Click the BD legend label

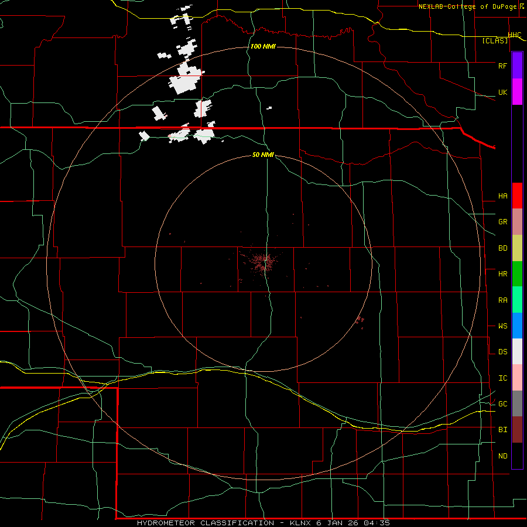coord(502,248)
